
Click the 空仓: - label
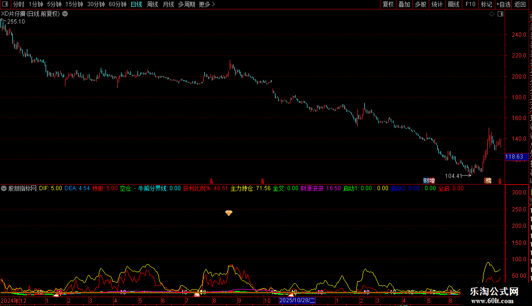pyautogui.click(x=128, y=188)
